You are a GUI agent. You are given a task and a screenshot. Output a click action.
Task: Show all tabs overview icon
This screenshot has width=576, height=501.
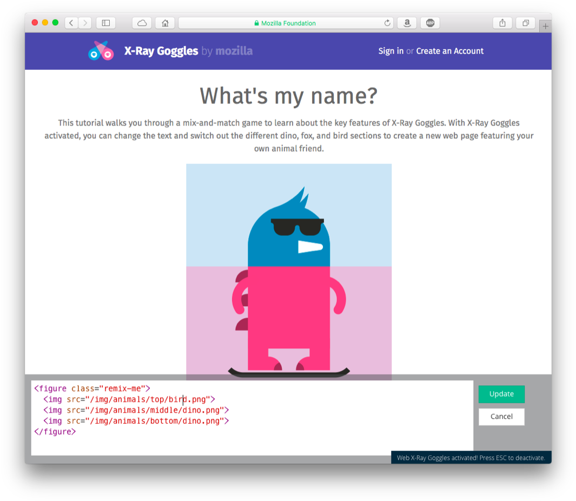coord(525,23)
